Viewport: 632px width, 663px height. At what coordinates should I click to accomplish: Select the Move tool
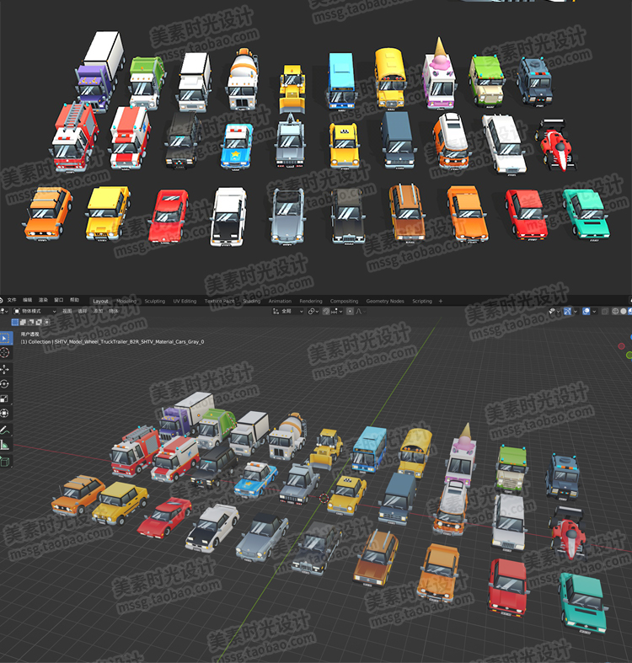[5, 370]
